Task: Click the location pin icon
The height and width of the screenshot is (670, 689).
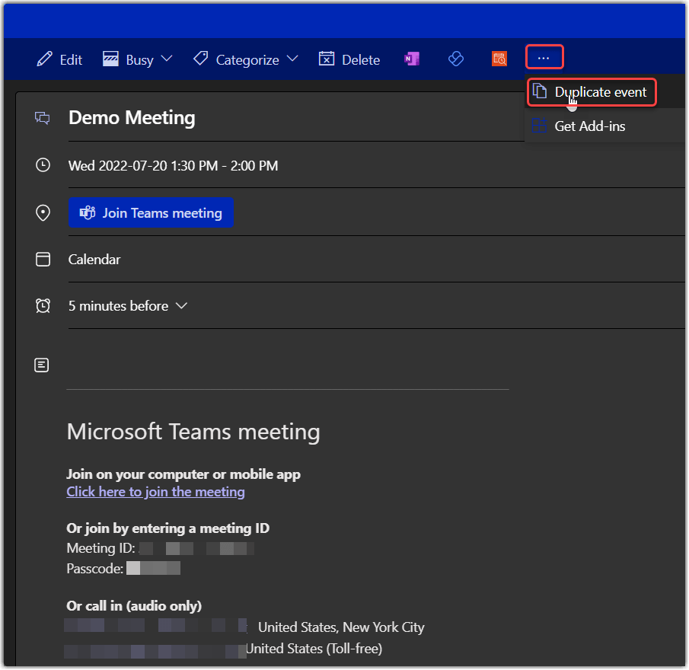Action: click(43, 213)
